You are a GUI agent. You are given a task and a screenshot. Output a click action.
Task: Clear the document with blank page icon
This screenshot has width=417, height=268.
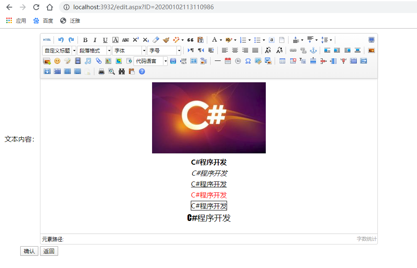coord(282,40)
